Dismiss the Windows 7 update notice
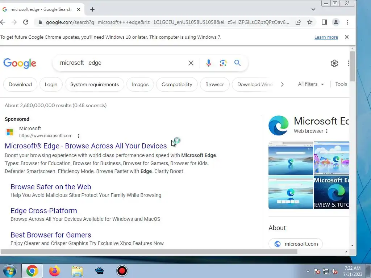Screen dimensions: 371x278 pos(347,37)
